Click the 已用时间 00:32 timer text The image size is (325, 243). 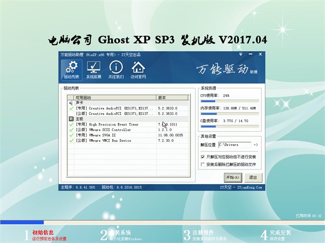click(309, 216)
